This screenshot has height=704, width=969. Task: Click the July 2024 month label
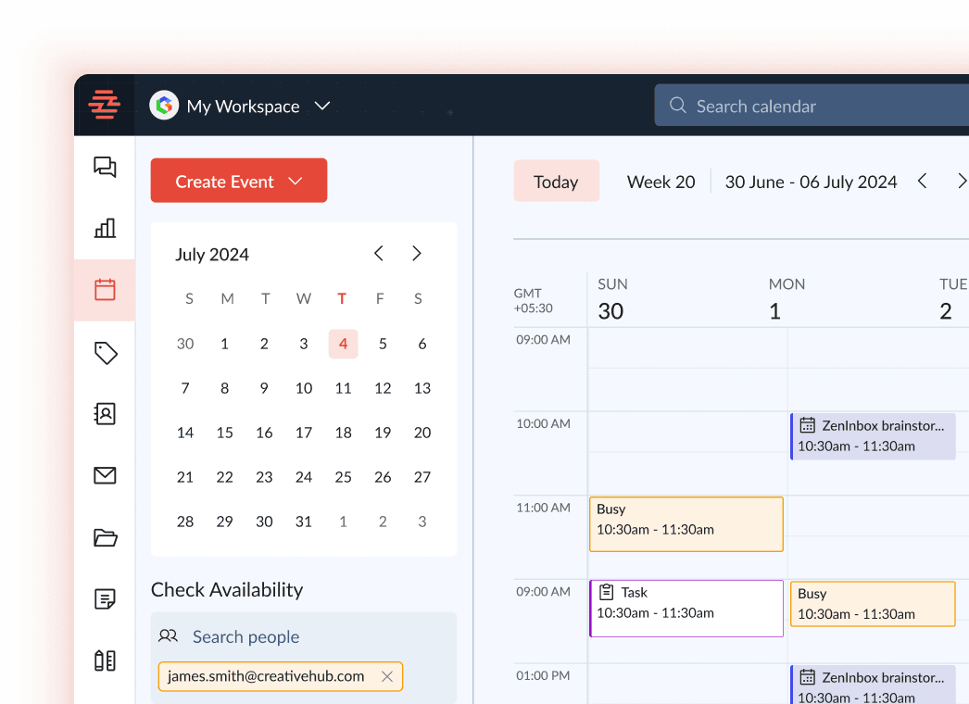click(x=212, y=255)
